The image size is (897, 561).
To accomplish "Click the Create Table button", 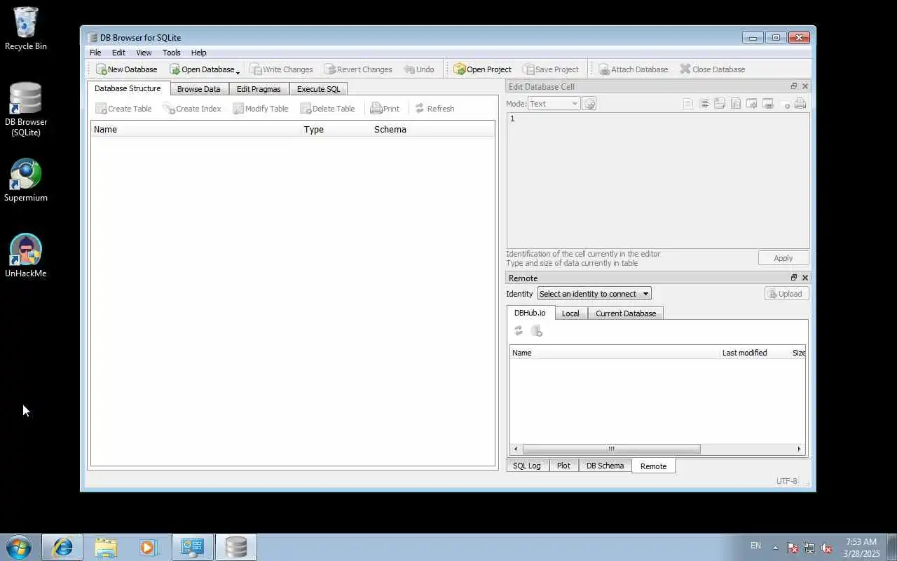I will (x=123, y=109).
